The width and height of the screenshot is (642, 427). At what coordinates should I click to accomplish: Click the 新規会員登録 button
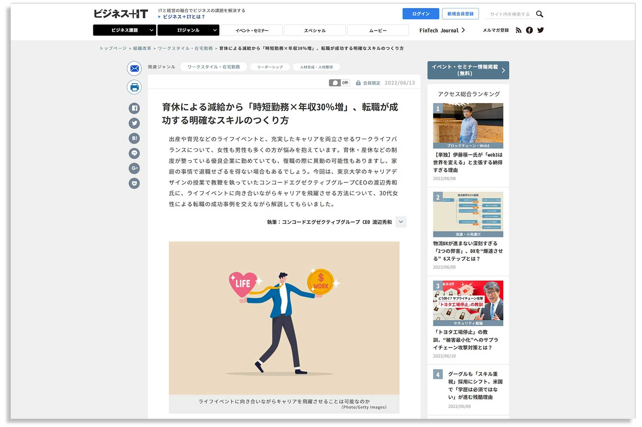[460, 14]
